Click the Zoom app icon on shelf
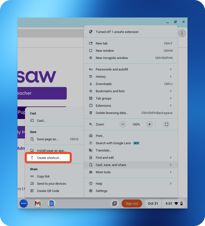The image size is (205, 226). [23, 203]
